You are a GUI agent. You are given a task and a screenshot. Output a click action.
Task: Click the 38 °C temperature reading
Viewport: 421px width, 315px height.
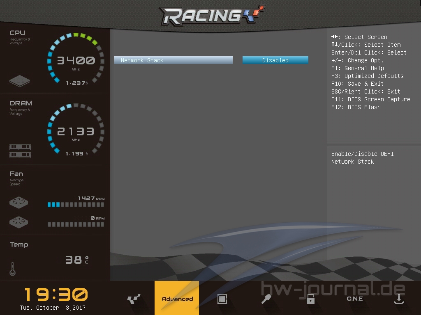tap(77, 260)
